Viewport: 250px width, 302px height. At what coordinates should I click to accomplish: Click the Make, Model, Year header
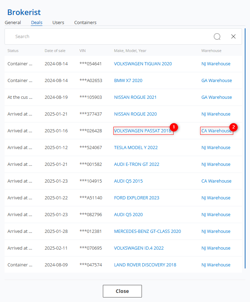click(x=130, y=51)
